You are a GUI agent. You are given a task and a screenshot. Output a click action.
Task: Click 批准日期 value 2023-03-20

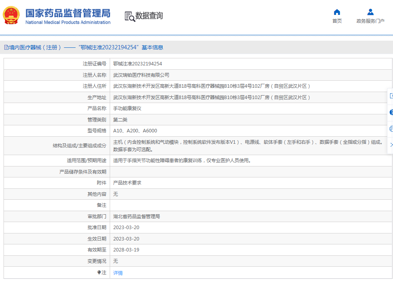(x=126, y=228)
